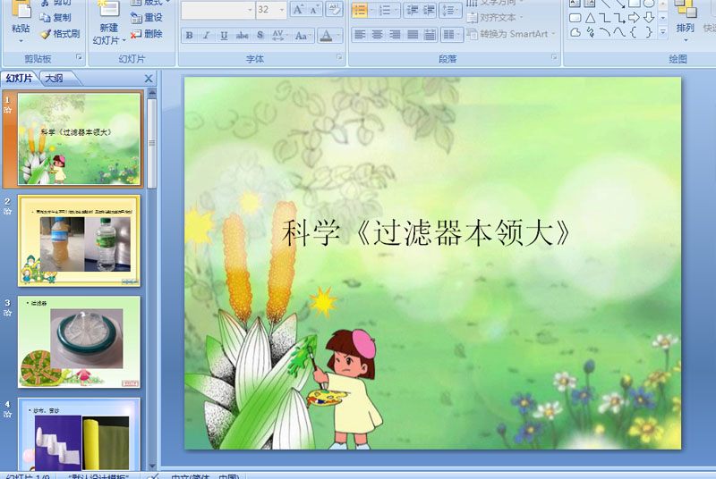Toggle bold formatting
The image size is (716, 479).
(189, 36)
